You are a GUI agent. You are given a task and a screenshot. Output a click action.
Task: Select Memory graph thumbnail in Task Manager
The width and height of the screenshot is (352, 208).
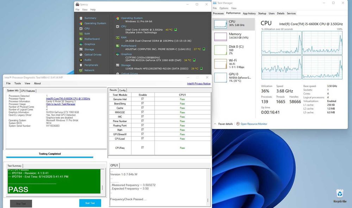point(220,37)
